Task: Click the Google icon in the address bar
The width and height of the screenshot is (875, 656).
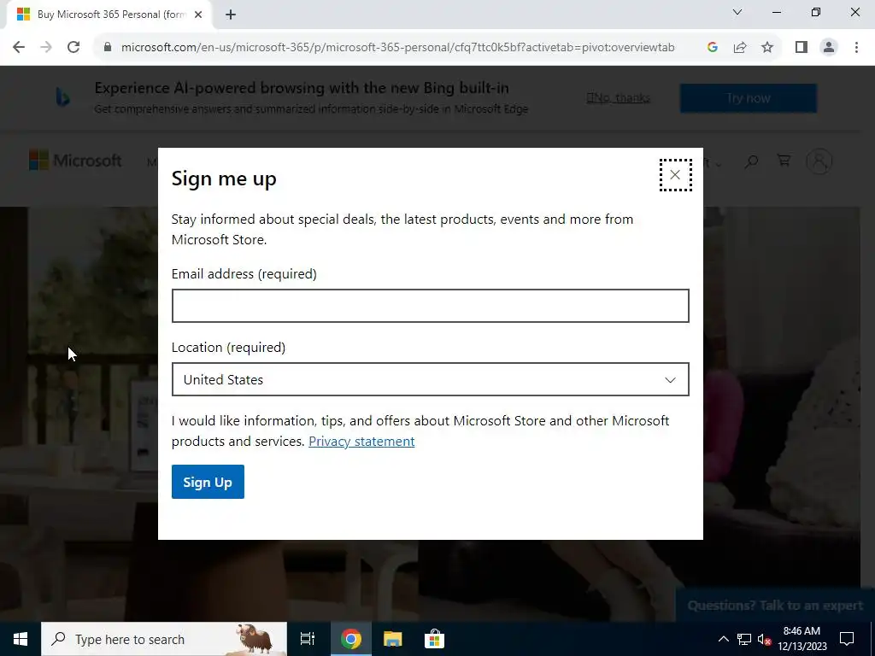Action: click(712, 47)
